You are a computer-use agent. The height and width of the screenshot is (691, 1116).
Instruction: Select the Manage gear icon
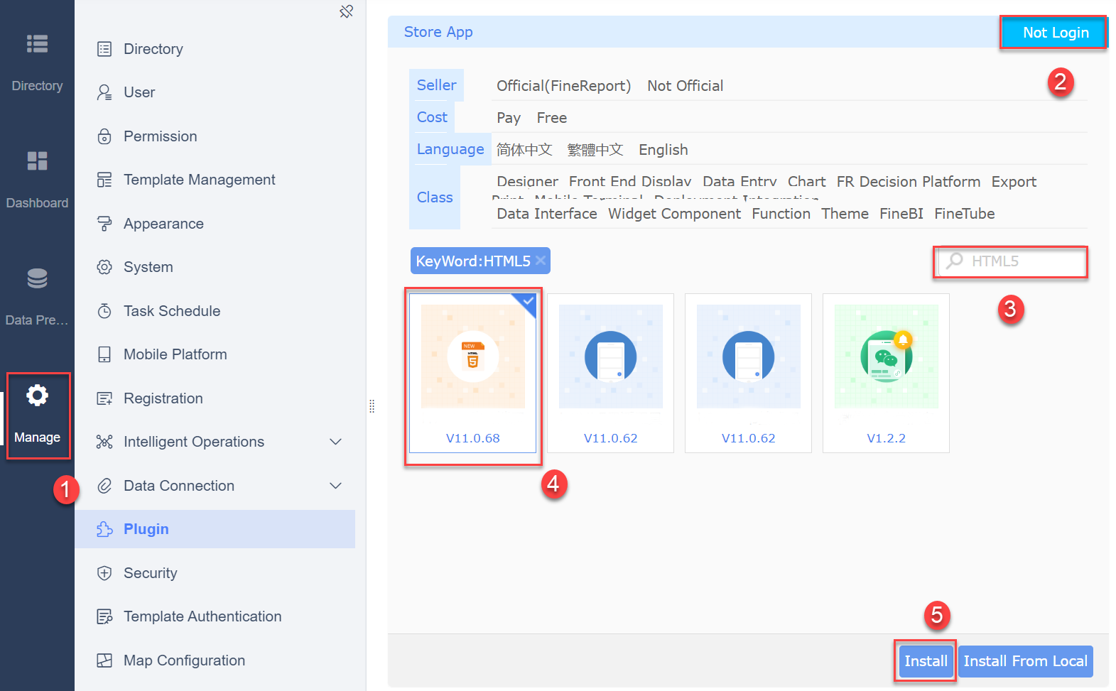(37, 395)
